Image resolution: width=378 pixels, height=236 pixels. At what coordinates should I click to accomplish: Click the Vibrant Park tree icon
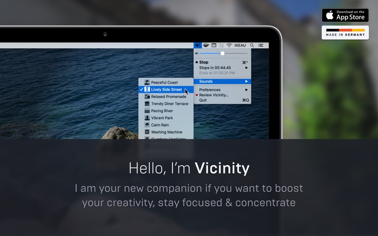point(147,118)
